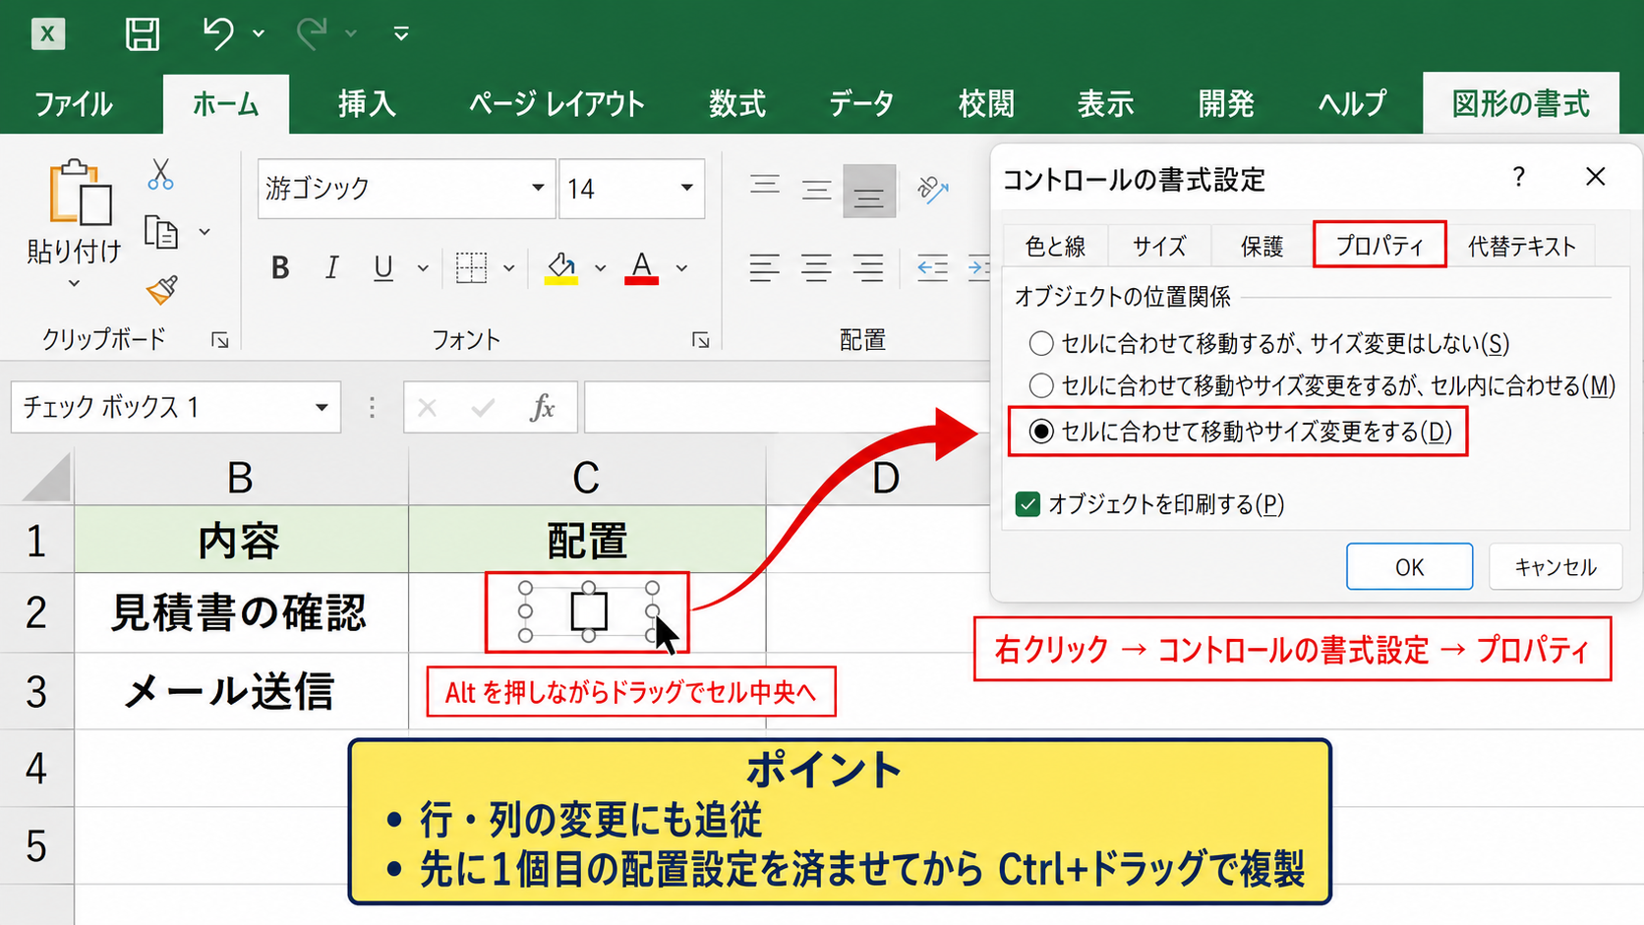Open the 開発 ribbon tab
The height and width of the screenshot is (925, 1644).
point(1226,103)
